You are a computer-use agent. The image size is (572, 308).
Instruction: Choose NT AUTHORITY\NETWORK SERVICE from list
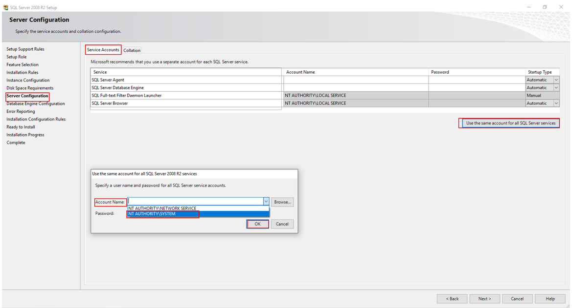pyautogui.click(x=198, y=208)
